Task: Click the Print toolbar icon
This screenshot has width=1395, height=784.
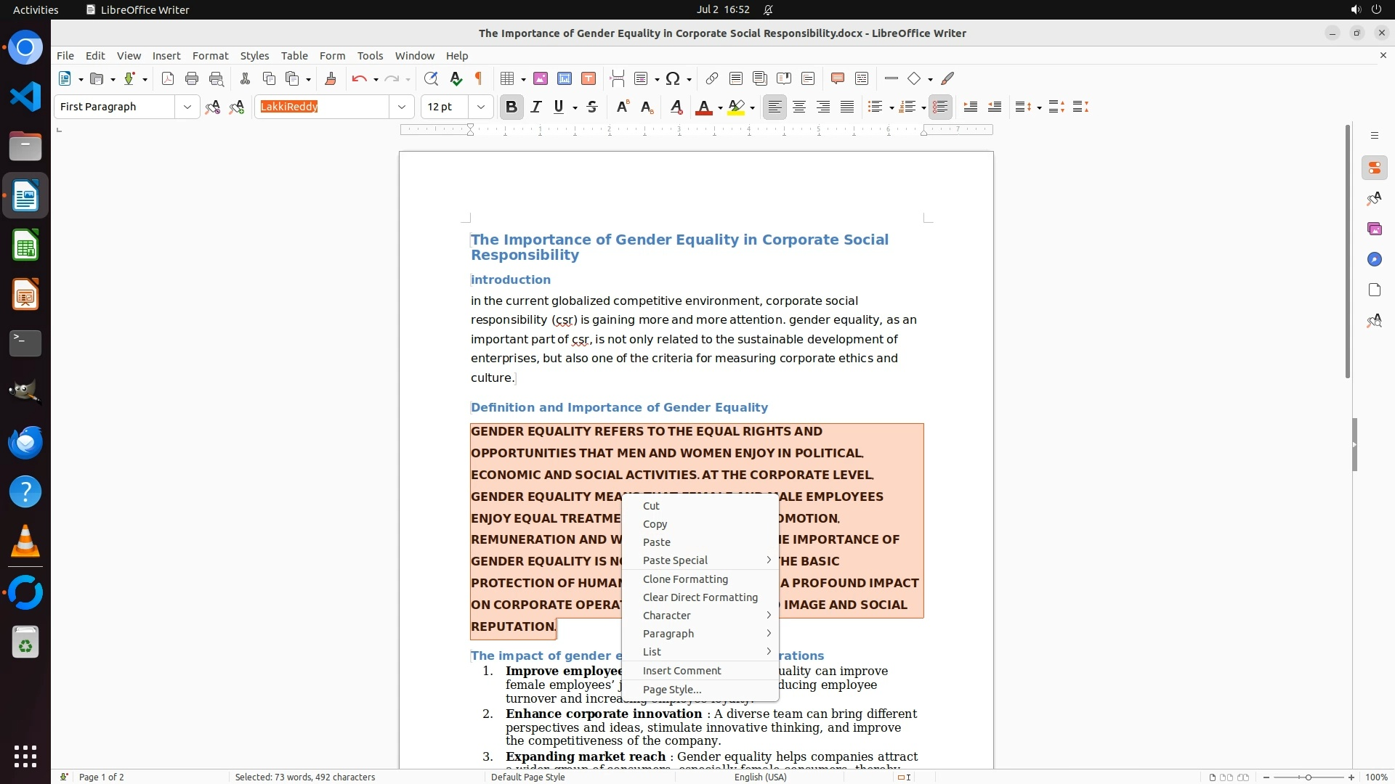Action: coord(192,78)
